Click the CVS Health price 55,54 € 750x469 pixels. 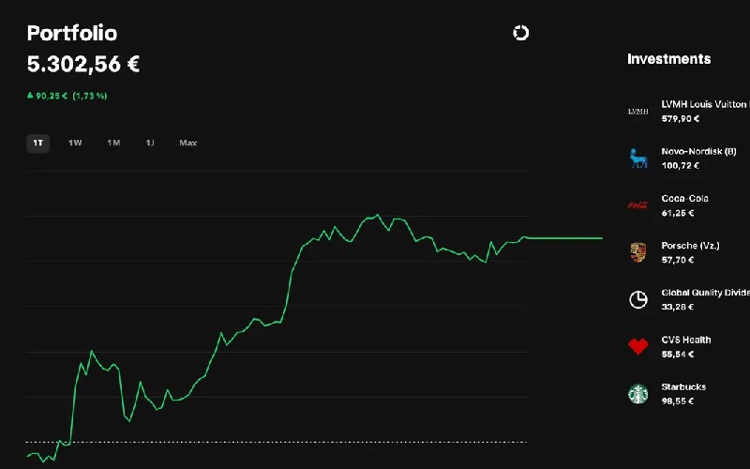(x=677, y=355)
